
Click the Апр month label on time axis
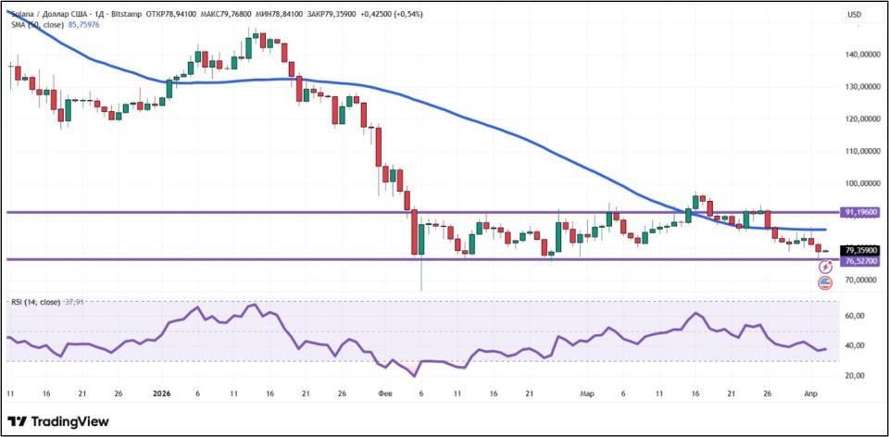[812, 393]
